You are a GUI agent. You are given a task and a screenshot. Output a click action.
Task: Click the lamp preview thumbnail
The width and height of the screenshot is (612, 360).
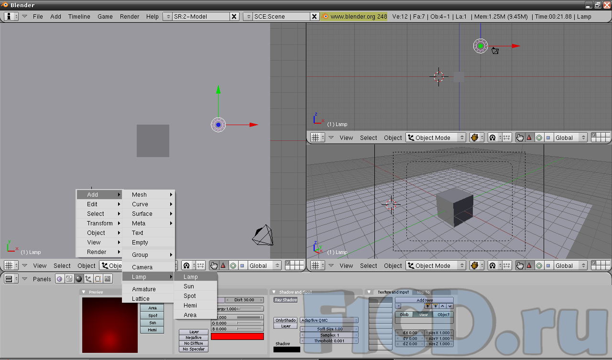click(x=110, y=325)
